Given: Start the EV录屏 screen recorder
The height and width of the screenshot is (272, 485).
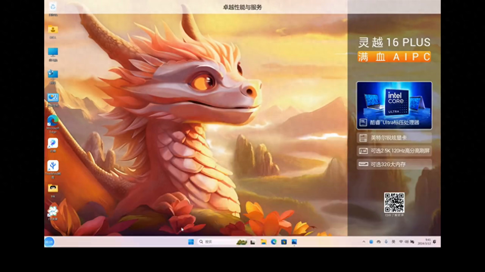Looking at the screenshot, I should 53,212.
